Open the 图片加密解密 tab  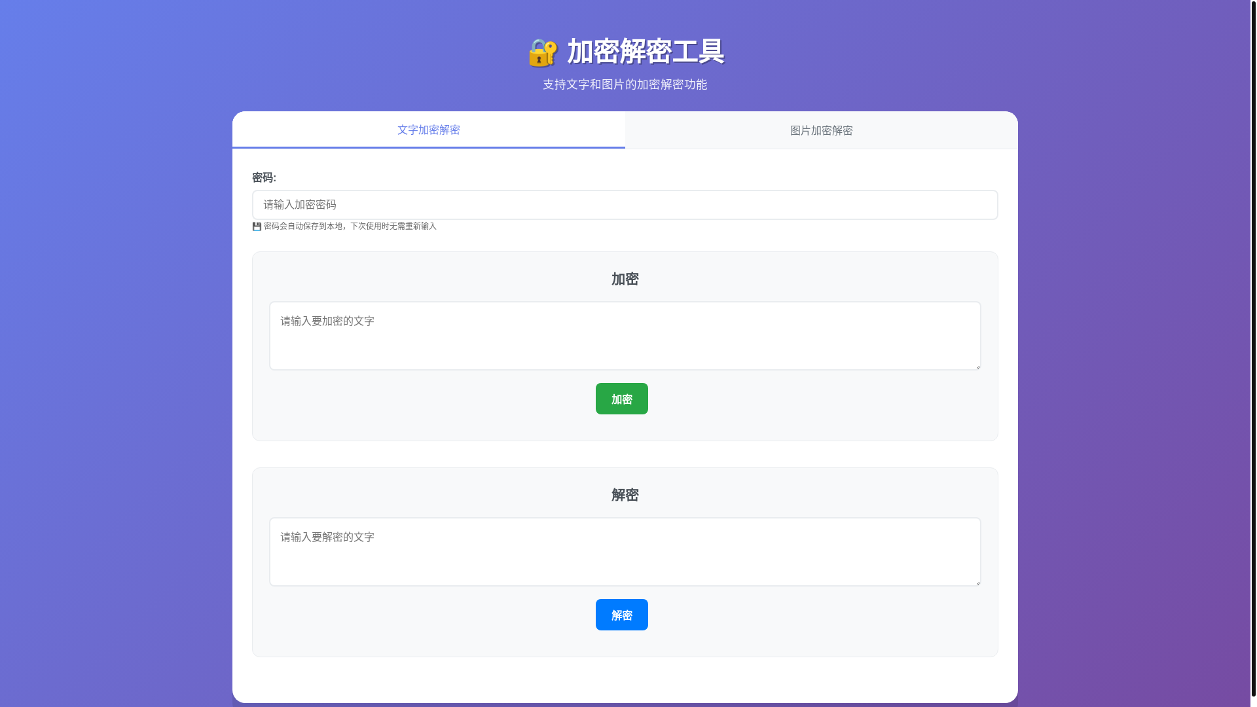point(822,130)
